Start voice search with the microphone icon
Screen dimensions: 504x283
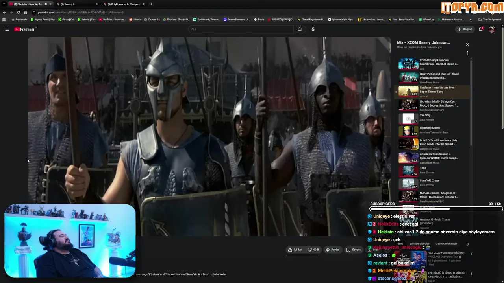click(x=313, y=29)
